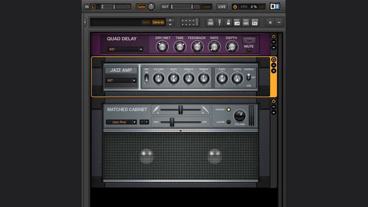
Task: Enable LIVE view
Action: pos(222,7)
